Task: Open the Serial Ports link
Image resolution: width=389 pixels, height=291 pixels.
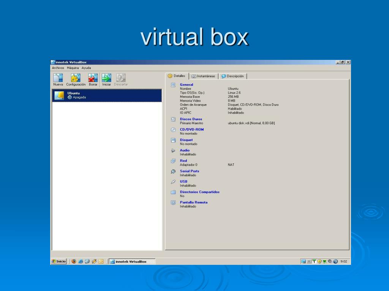Action: pos(190,171)
